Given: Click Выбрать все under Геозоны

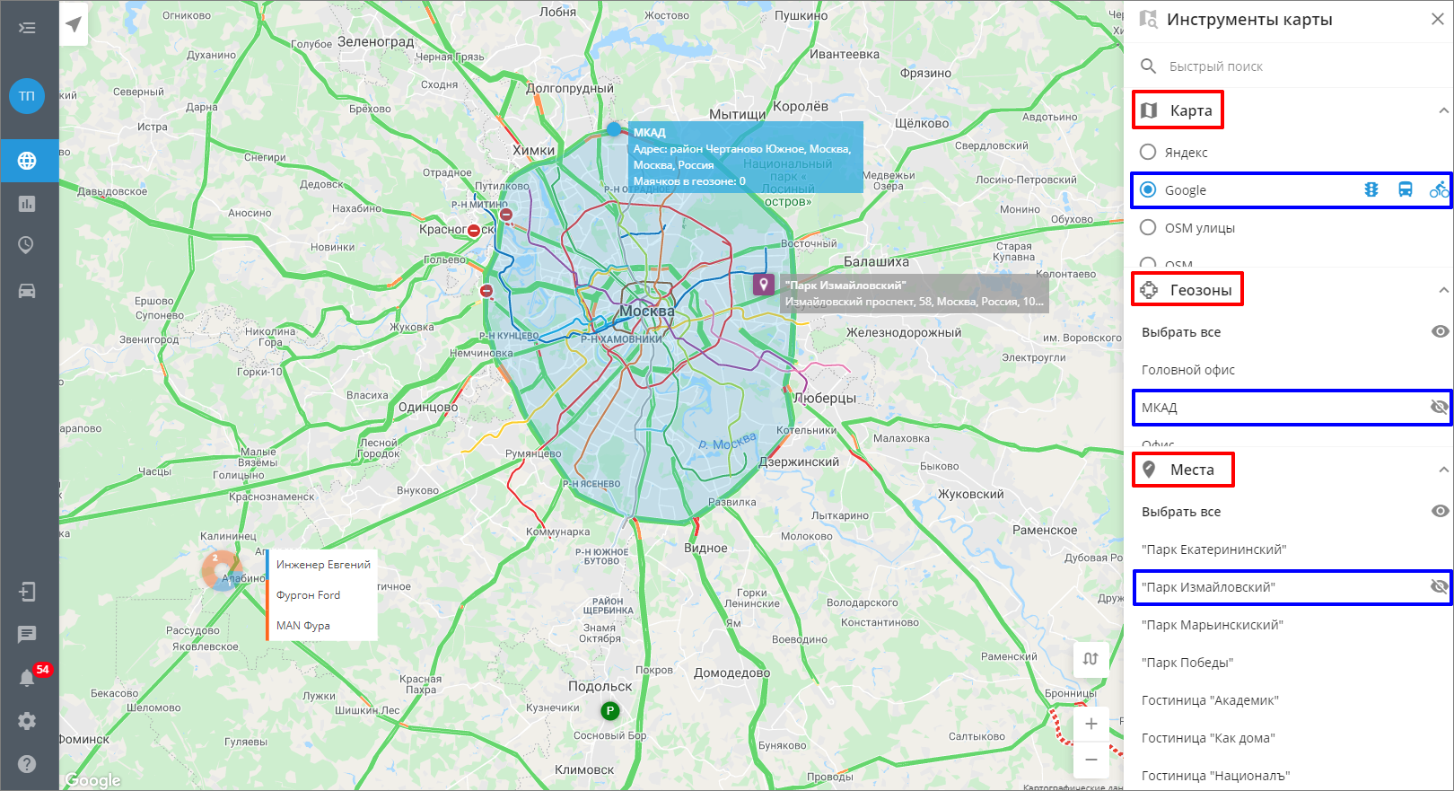Looking at the screenshot, I should (x=1181, y=332).
